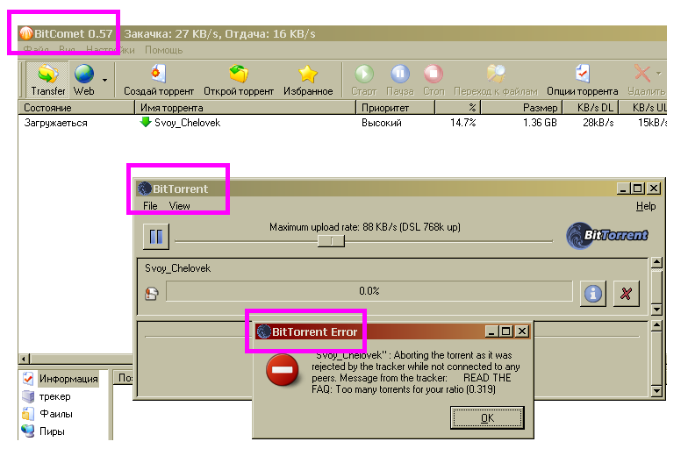
Task: Sort by Приоритет column header
Action: tap(395, 107)
